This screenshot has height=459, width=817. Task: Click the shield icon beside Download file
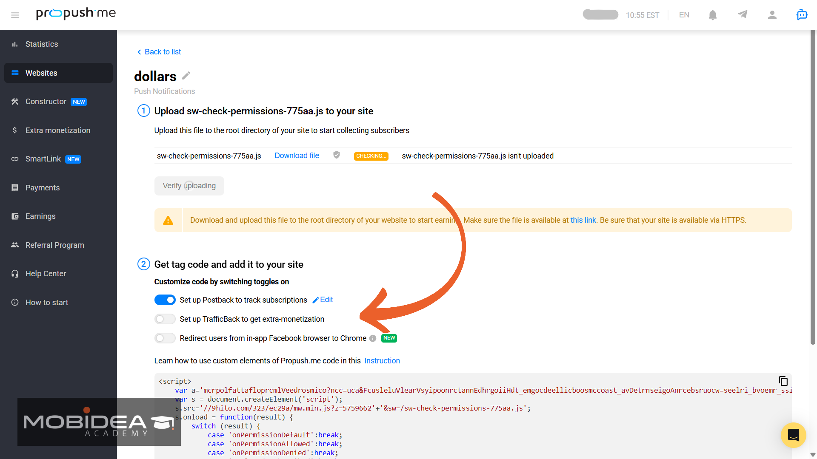click(337, 155)
